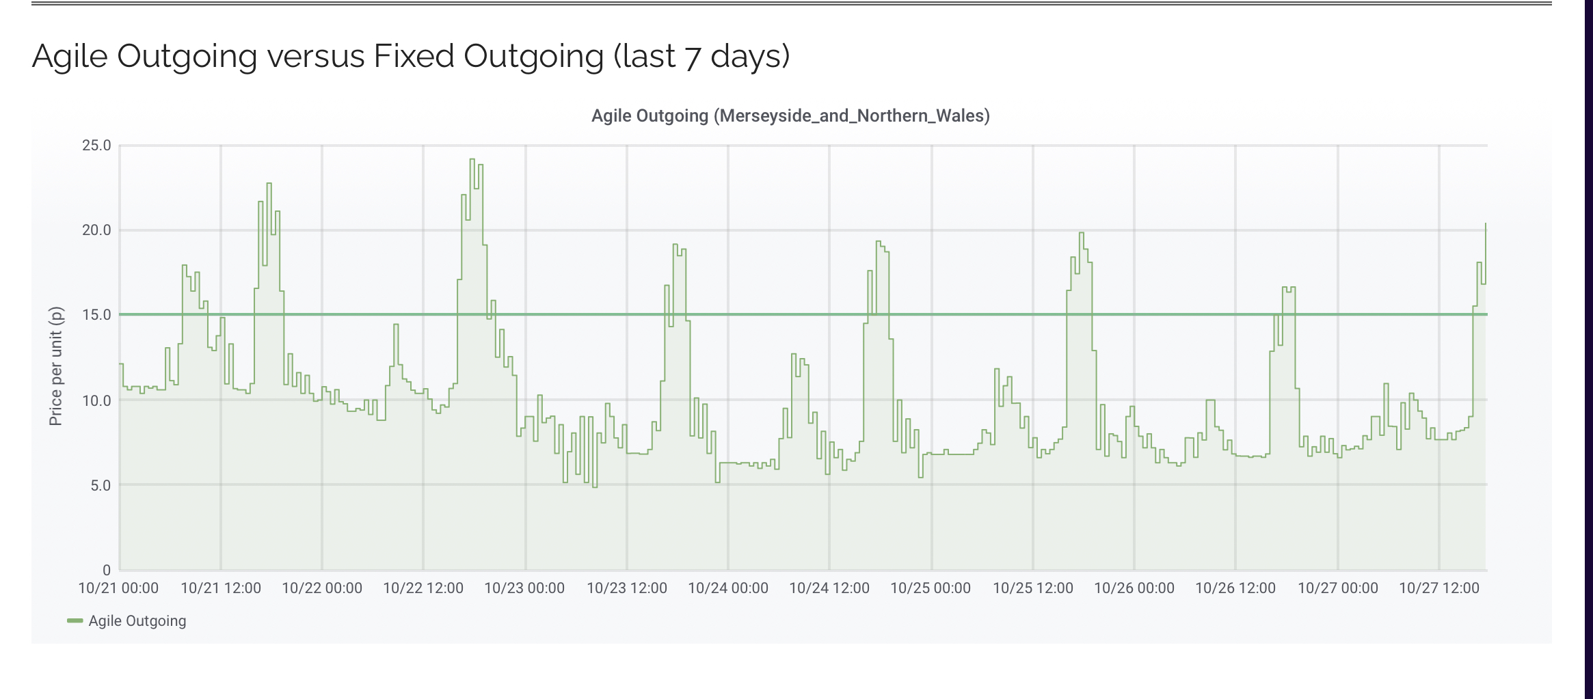The width and height of the screenshot is (1593, 699).
Task: Toggle the Agile Outgoing legend entry
Action: point(137,621)
